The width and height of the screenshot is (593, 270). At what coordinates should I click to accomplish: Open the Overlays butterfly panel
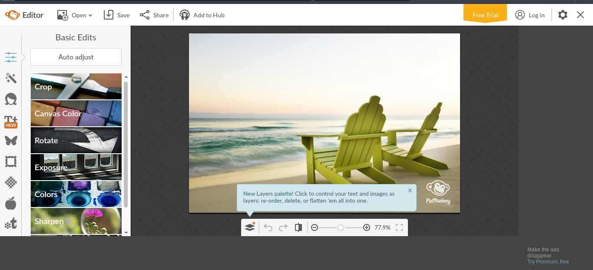[11, 141]
